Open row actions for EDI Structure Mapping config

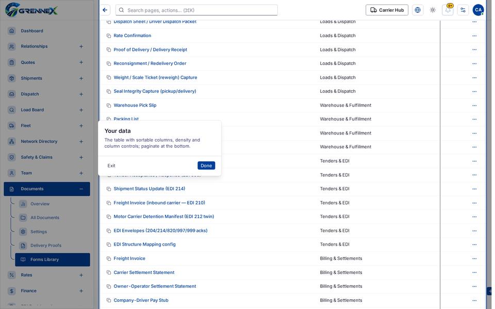[x=474, y=245]
